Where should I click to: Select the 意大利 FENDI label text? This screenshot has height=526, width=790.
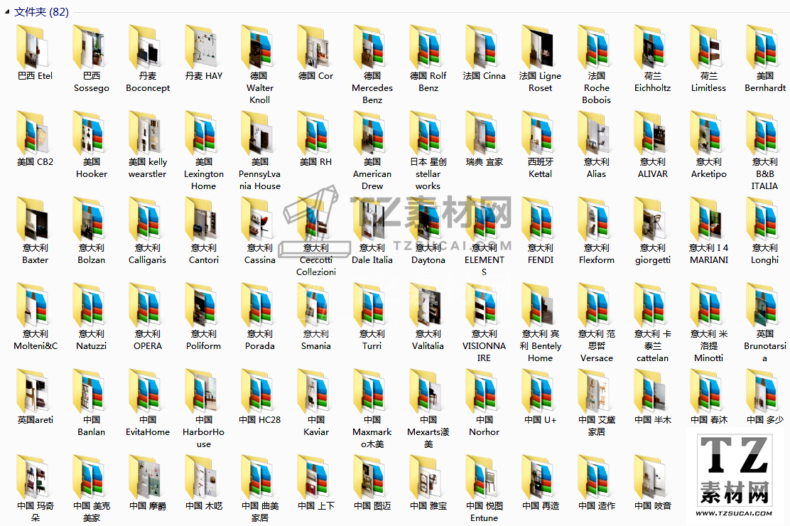(x=540, y=254)
